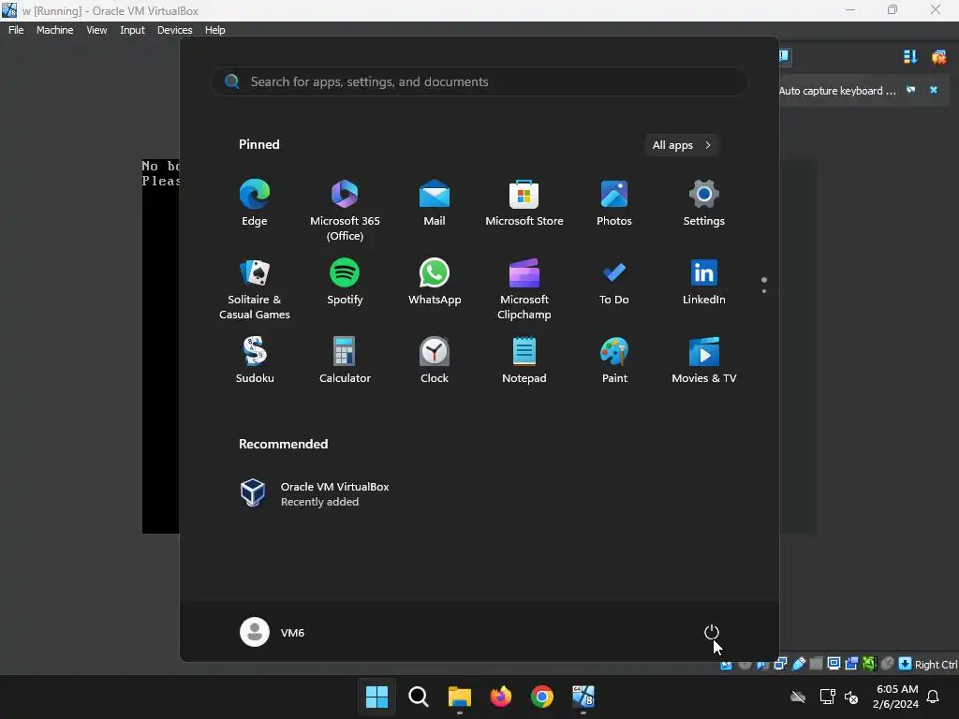This screenshot has width=959, height=719.
Task: Open LinkedIn app
Action: 704,282
